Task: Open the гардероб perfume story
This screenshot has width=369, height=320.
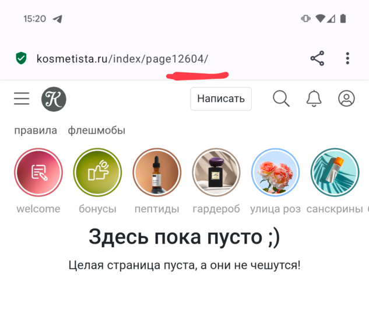Action: [216, 172]
